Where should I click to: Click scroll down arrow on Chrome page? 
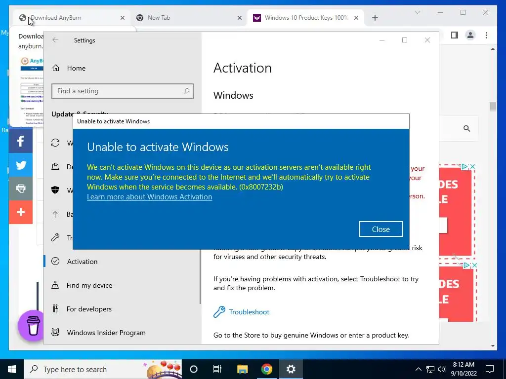[493, 346]
